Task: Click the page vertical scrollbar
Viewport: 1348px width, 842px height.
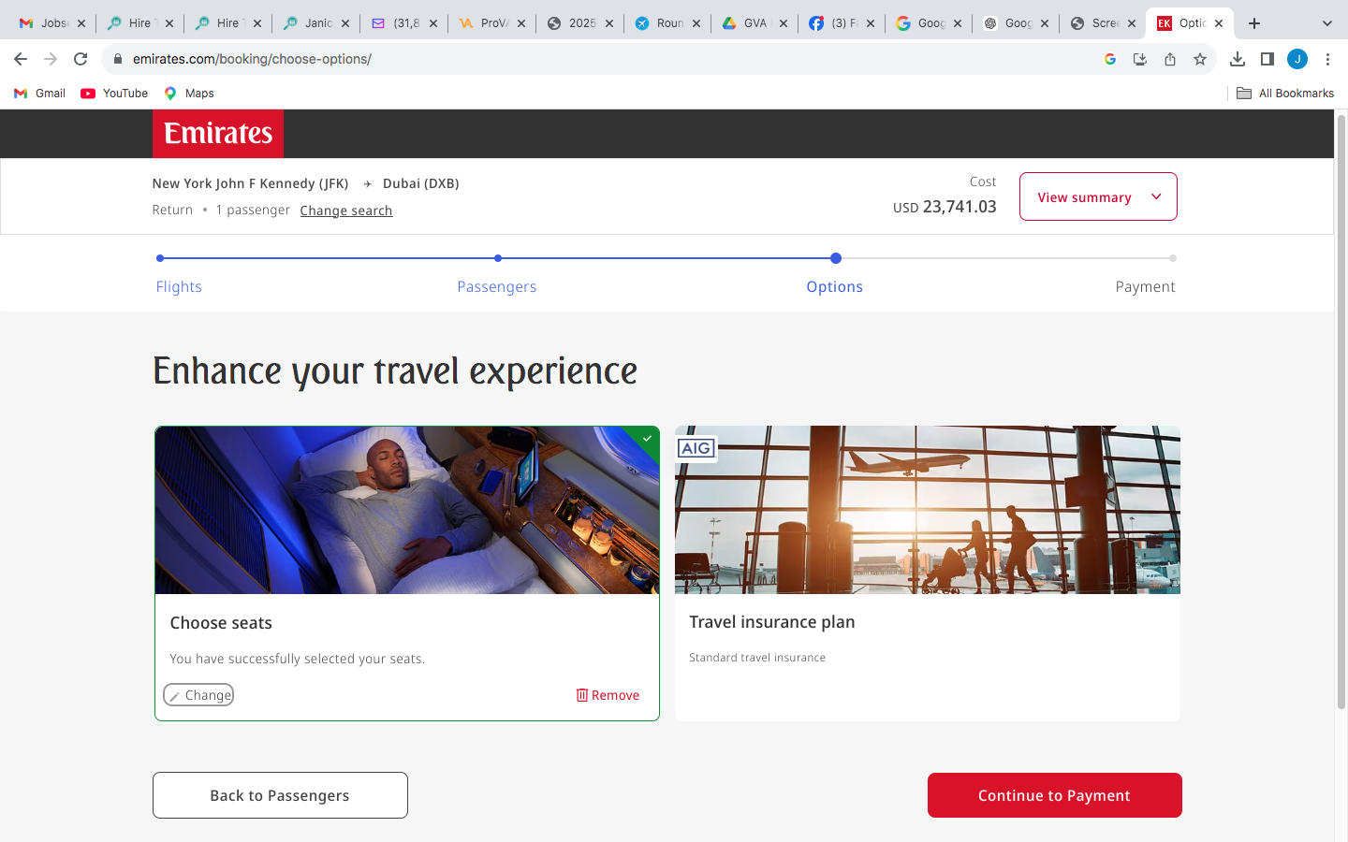Action: 1341,412
